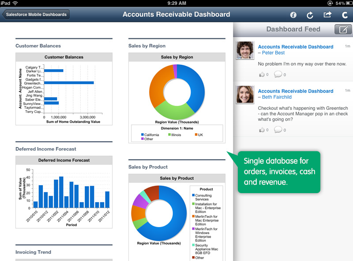Tap the SunnyView bar in Customer Balances
This screenshot has height=261, width=353.
click(51, 103)
